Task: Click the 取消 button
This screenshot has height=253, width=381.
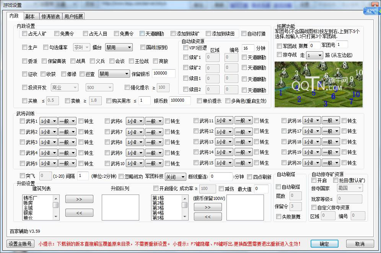Action: click(360, 244)
